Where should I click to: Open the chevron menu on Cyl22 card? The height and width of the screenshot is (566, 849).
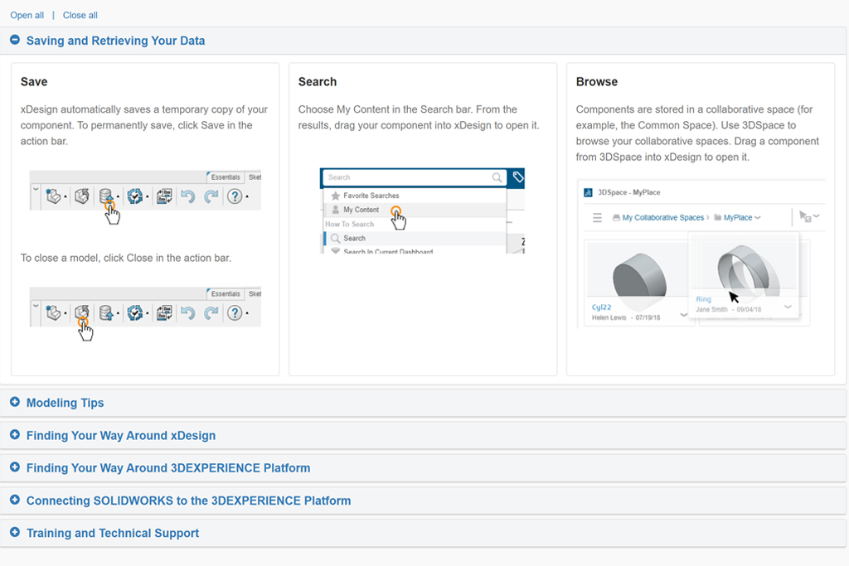click(684, 315)
